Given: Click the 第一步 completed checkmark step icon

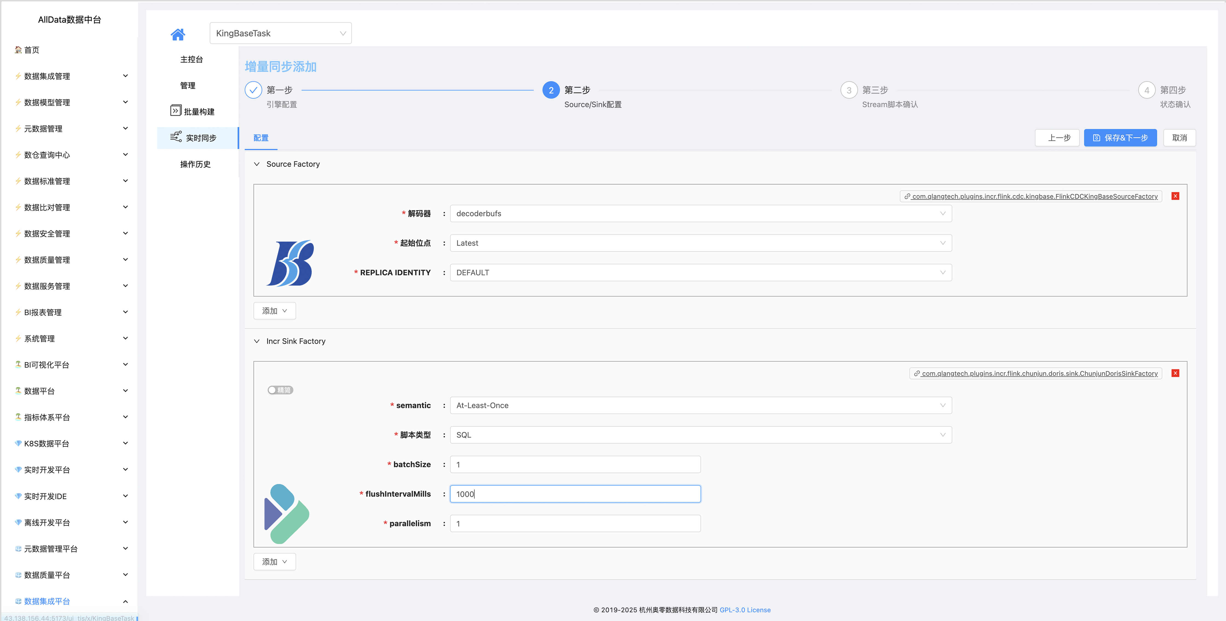Looking at the screenshot, I should (253, 90).
